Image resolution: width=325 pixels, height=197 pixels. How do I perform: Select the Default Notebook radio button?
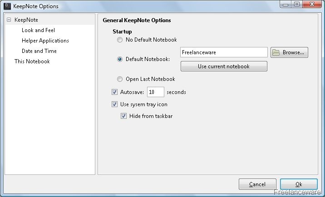click(x=120, y=59)
